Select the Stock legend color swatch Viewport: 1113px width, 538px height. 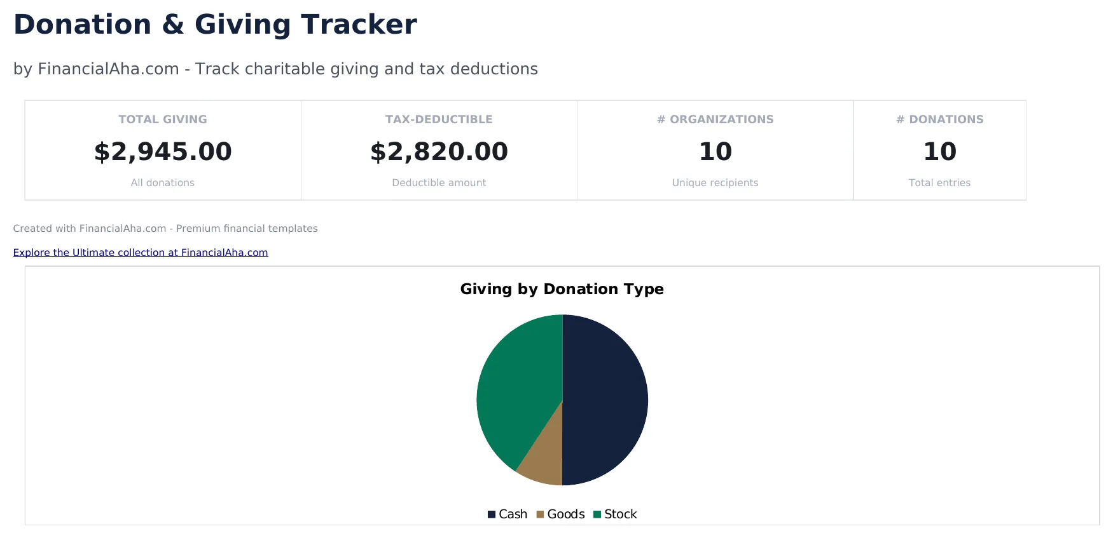pos(597,514)
